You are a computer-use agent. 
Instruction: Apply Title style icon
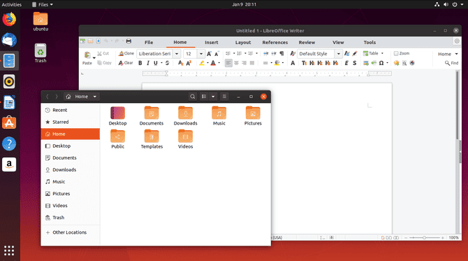[304, 63]
